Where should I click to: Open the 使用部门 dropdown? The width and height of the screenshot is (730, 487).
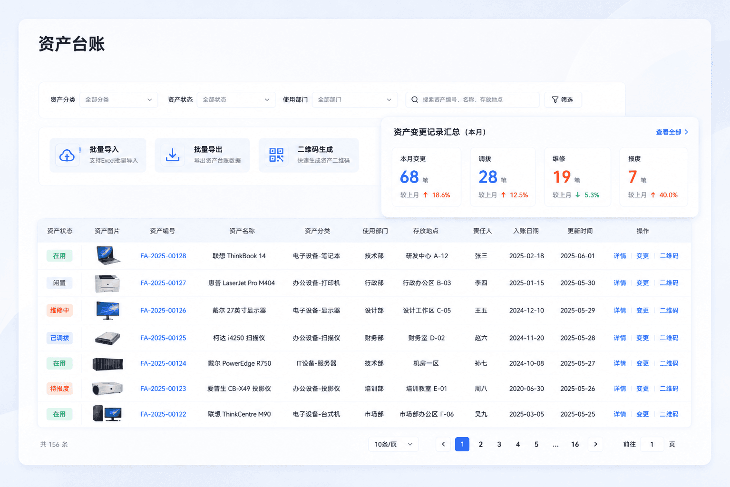[x=355, y=100]
